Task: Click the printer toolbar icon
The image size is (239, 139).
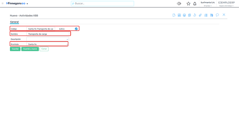Action: tap(184, 15)
